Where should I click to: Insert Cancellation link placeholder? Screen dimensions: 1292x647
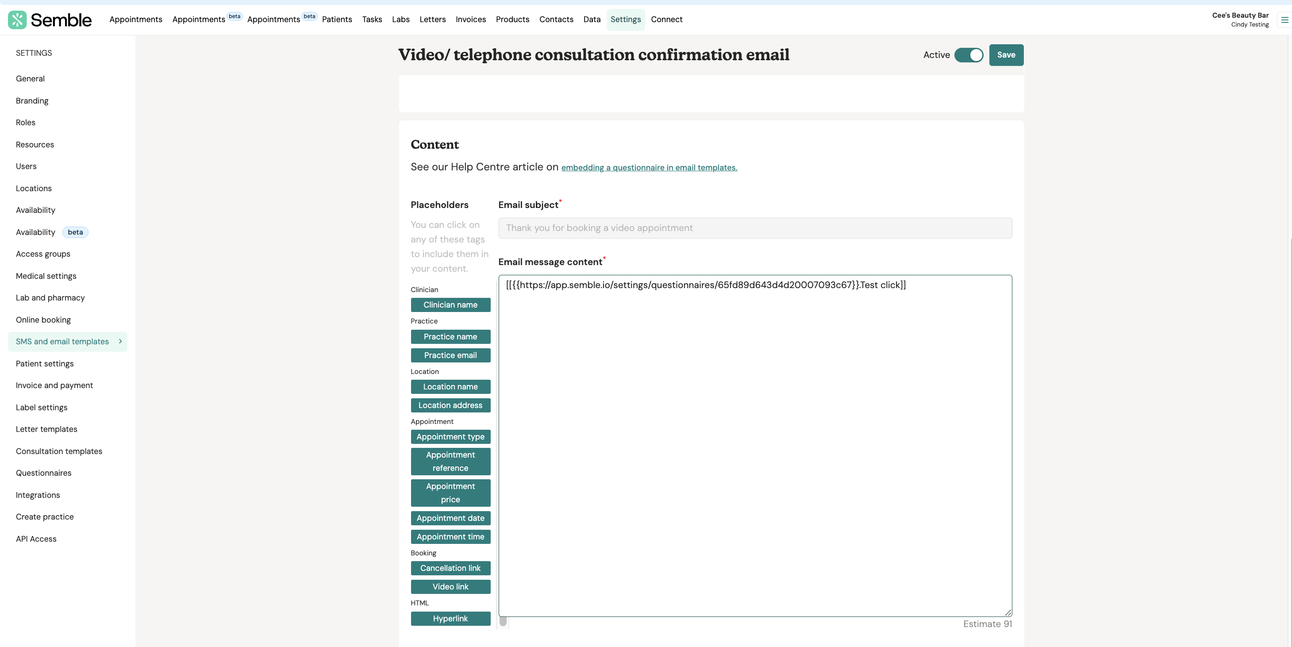point(450,568)
